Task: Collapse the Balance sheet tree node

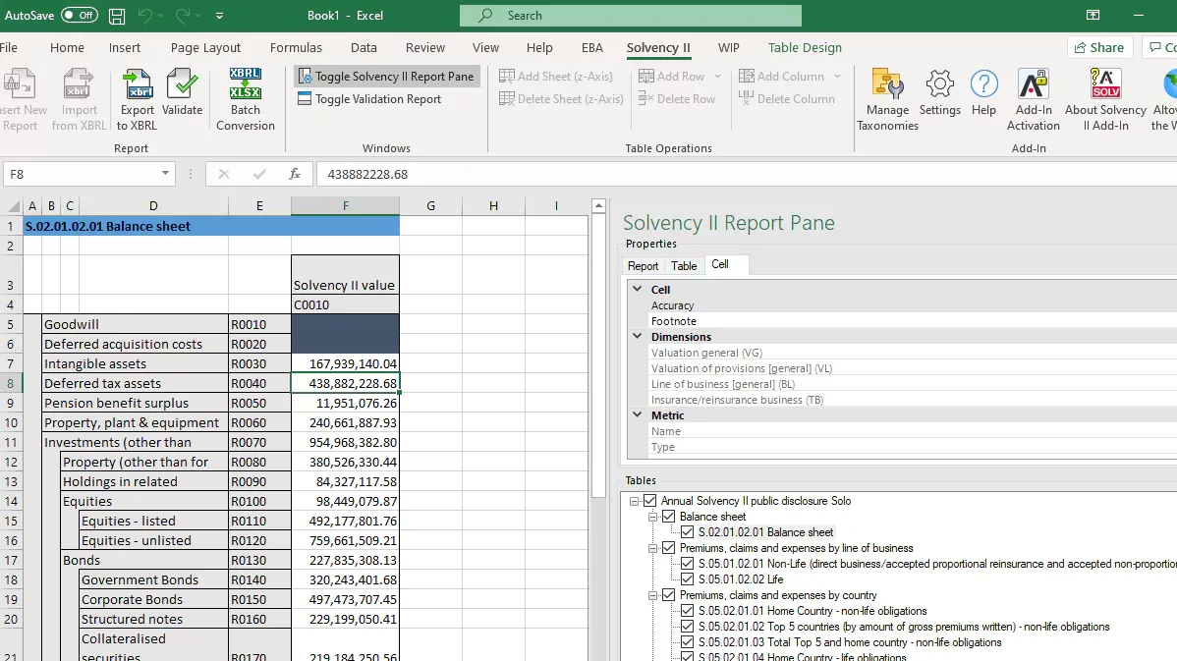Action: [x=653, y=517]
